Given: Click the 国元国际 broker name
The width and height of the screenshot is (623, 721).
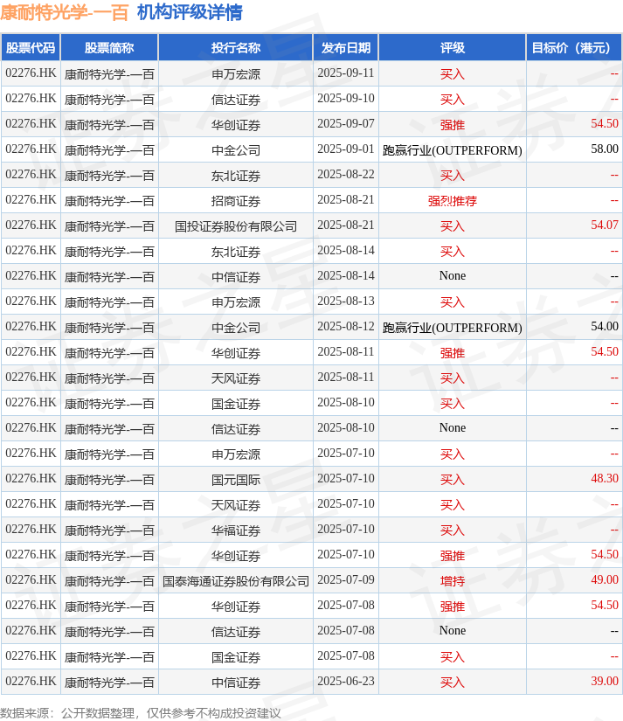Looking at the screenshot, I should tap(235, 479).
